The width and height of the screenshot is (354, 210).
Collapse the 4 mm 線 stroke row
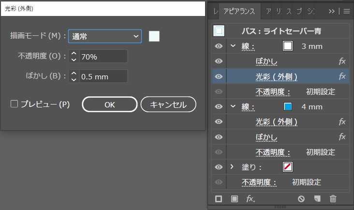point(233,106)
